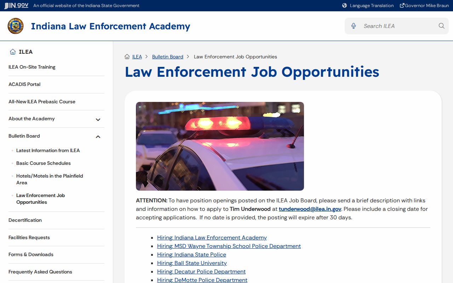This screenshot has height=283, width=453.
Task: Open Hiring: MSD Wayne Township School Police
Action: 229,246
